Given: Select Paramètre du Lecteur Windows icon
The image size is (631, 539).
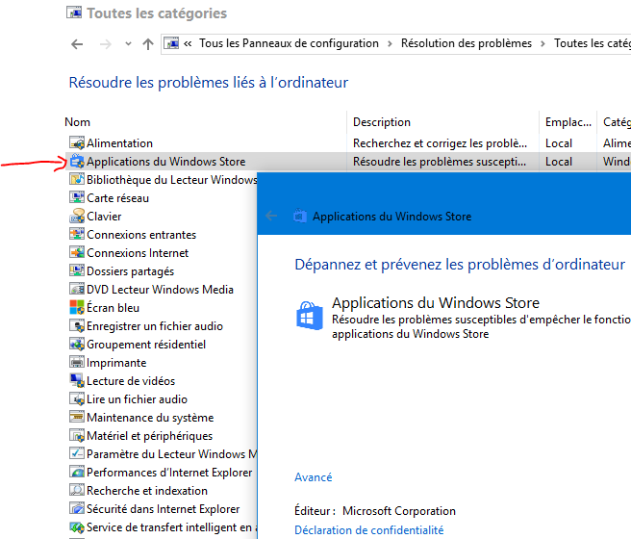Looking at the screenshot, I should pos(77,453).
